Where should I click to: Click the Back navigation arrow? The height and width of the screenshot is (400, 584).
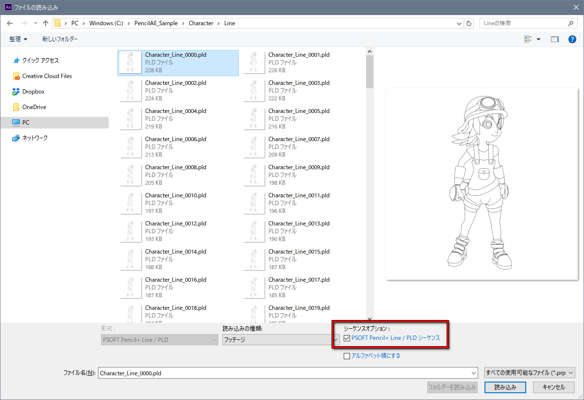(10, 23)
